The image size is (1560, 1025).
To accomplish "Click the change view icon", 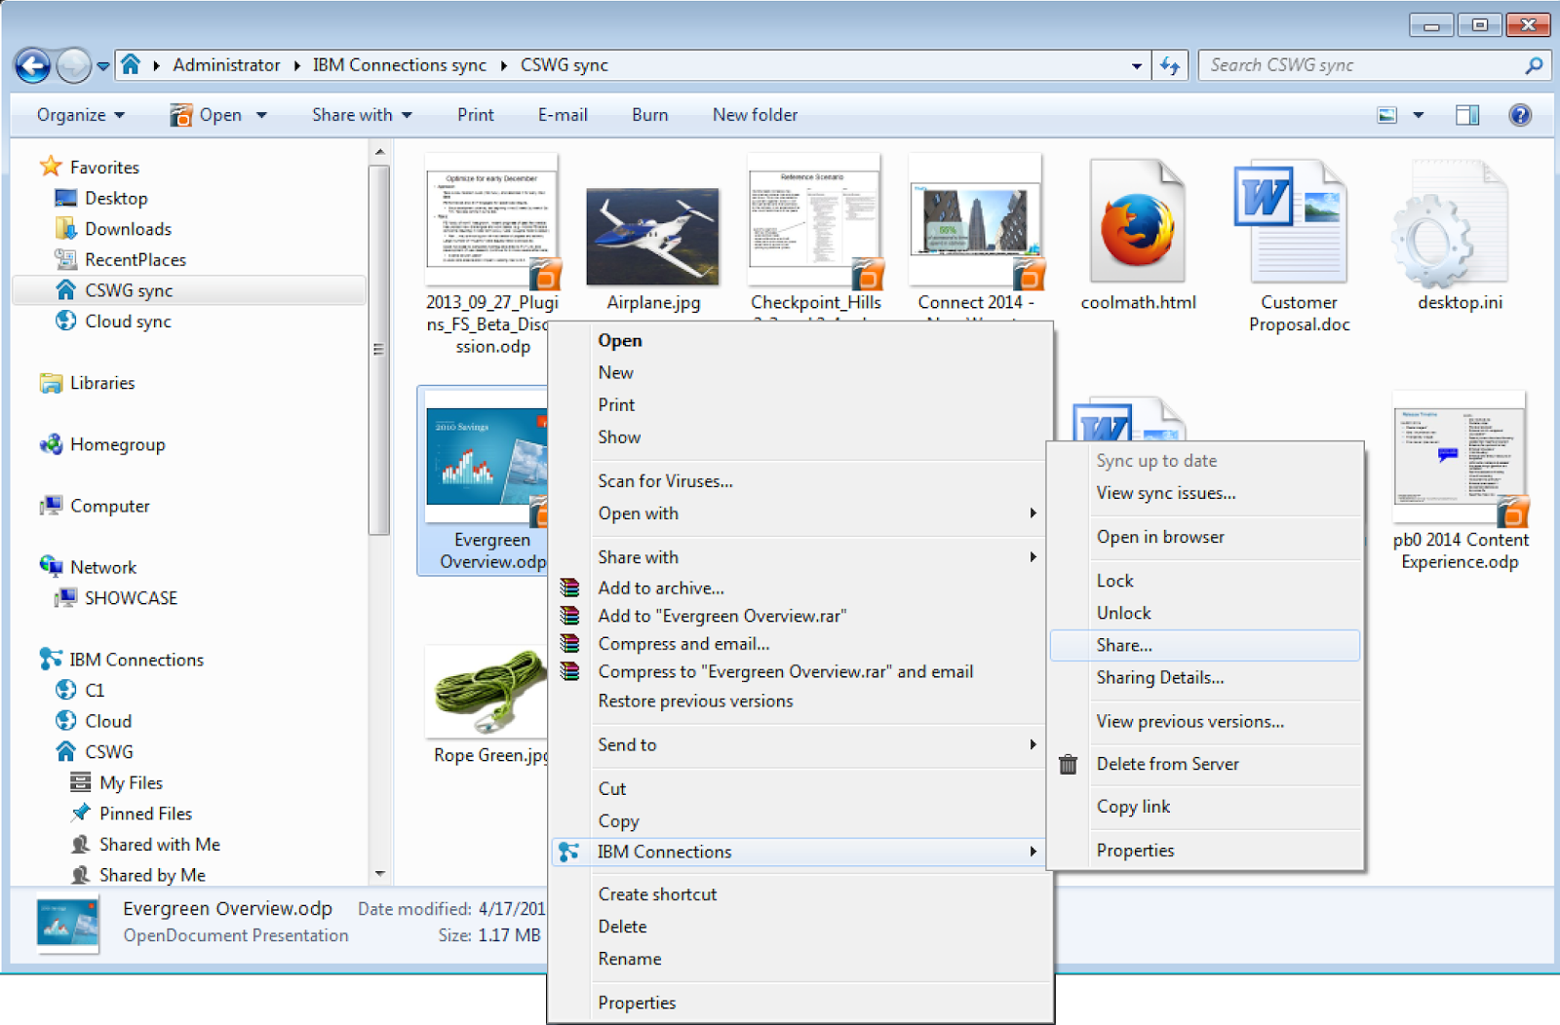I will pos(1387,115).
